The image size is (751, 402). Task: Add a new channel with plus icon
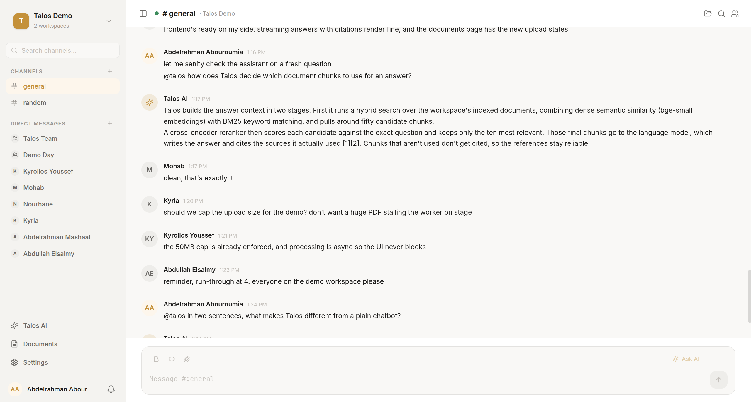coord(110,71)
